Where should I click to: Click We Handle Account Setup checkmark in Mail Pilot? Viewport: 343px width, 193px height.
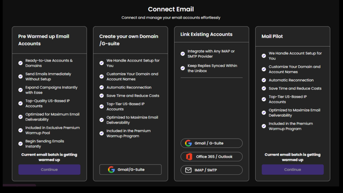coord(264,56)
